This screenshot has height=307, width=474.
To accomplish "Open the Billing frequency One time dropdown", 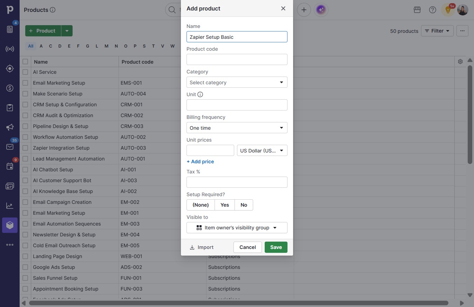I will pos(237,128).
